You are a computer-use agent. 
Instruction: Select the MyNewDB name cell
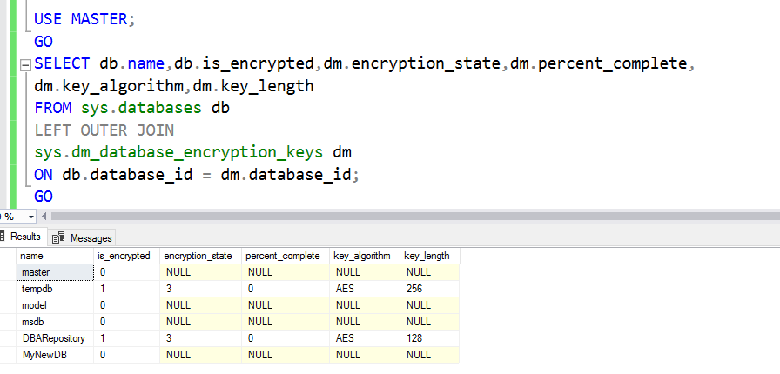click(x=55, y=355)
